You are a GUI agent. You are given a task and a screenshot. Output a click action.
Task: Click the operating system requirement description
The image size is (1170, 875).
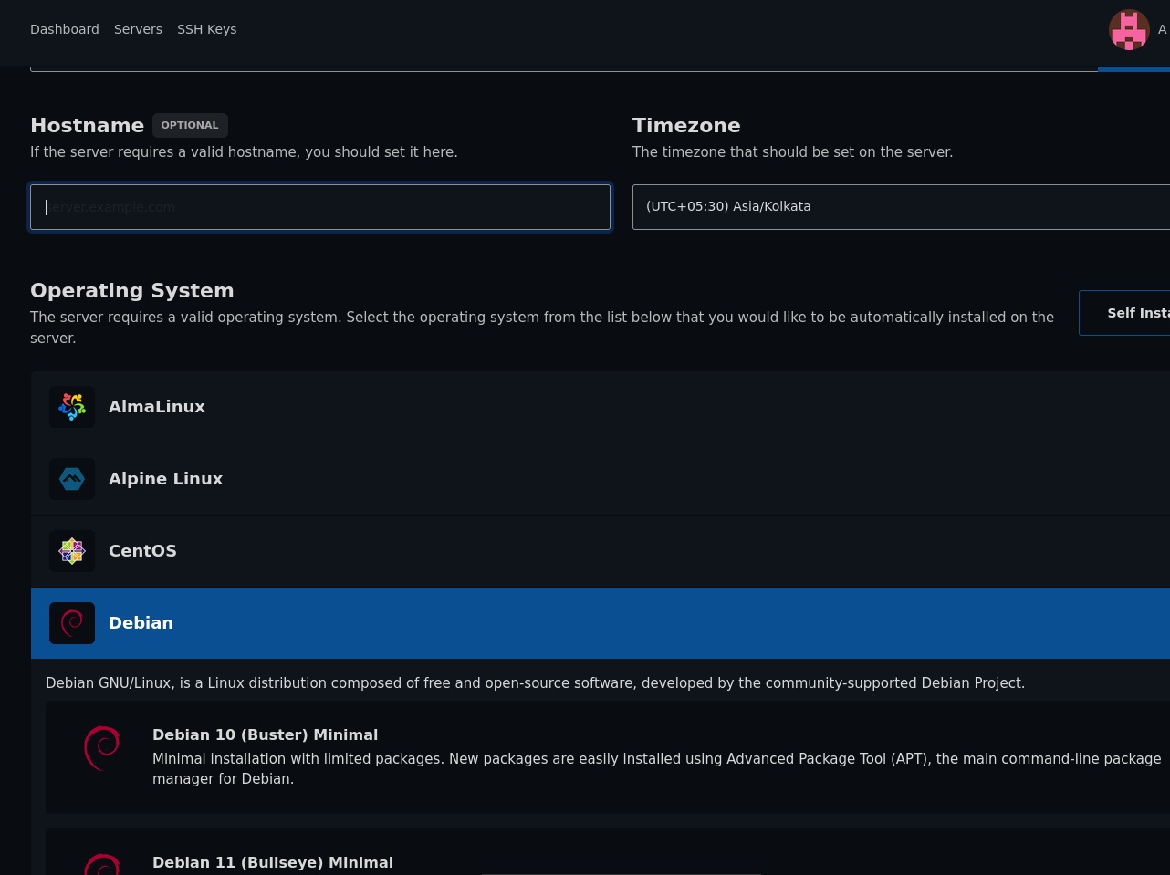542,328
